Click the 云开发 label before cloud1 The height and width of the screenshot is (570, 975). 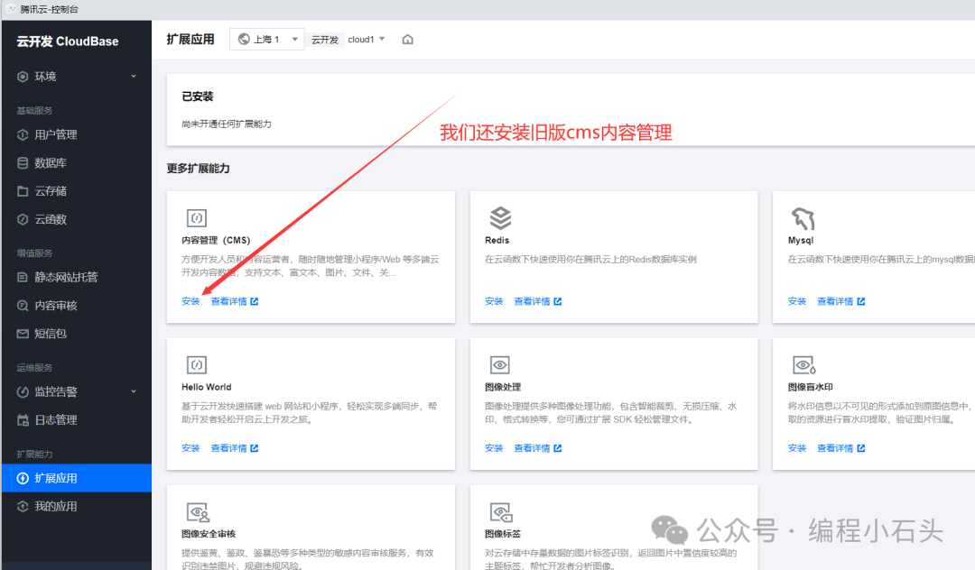coord(325,39)
